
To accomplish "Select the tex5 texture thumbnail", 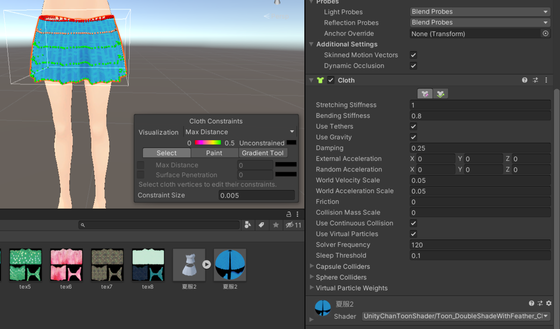I will click(25, 265).
